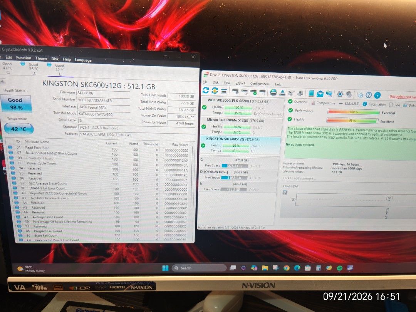
Task: Click the Windows taskbar Search box
Action: pyautogui.click(x=199, y=268)
